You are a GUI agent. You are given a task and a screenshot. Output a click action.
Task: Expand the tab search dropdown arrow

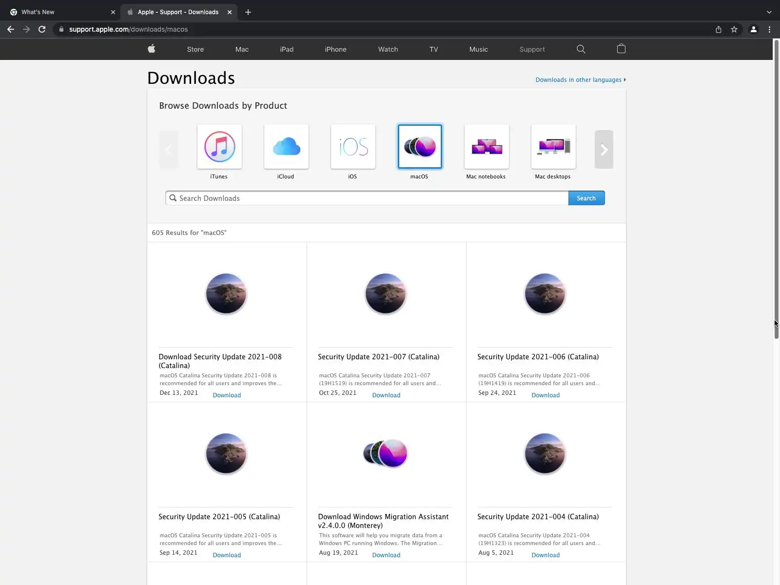tap(769, 12)
